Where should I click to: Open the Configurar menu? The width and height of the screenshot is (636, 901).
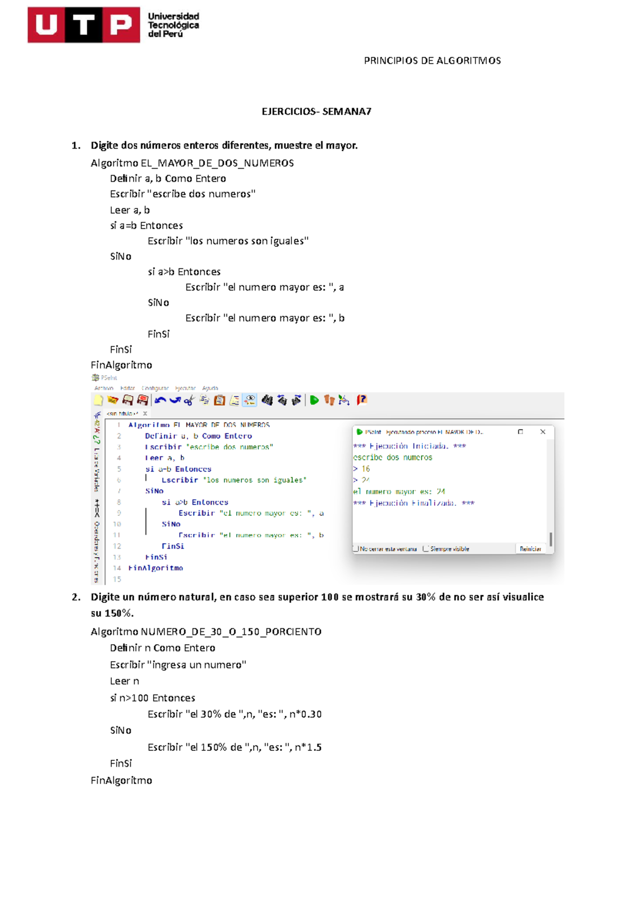tap(155, 388)
